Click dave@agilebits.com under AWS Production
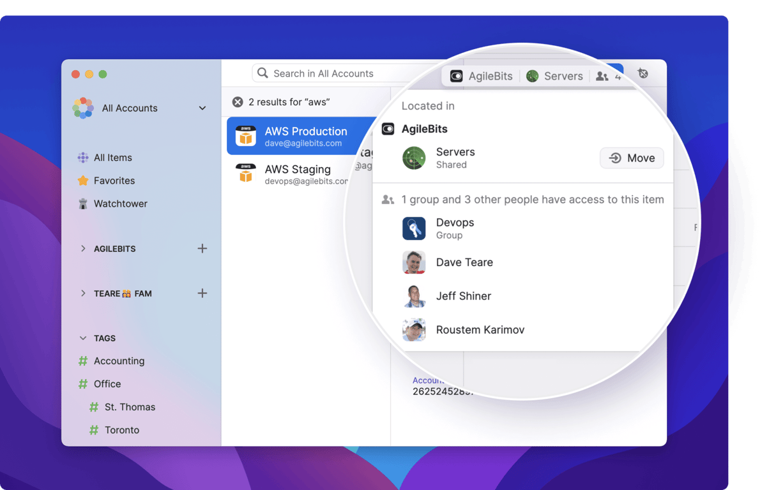 click(x=303, y=144)
